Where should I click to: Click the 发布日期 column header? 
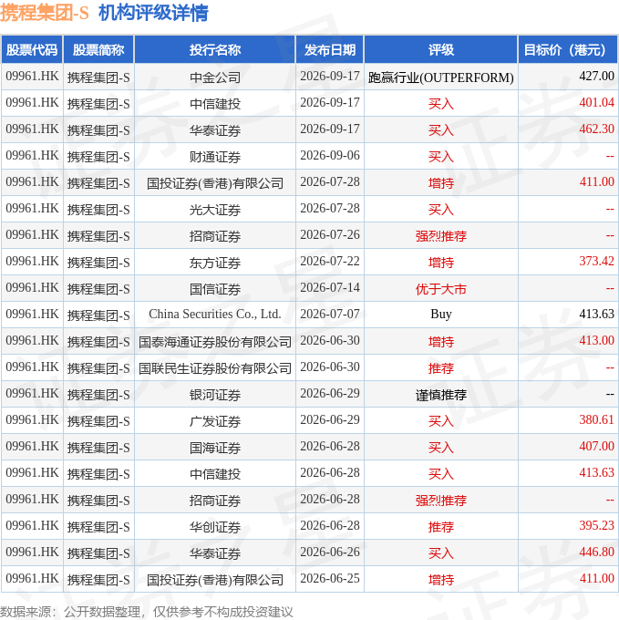(x=330, y=50)
